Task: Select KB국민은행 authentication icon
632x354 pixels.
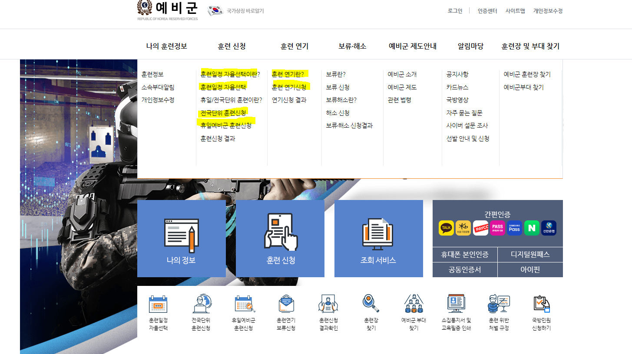Action: [x=463, y=228]
